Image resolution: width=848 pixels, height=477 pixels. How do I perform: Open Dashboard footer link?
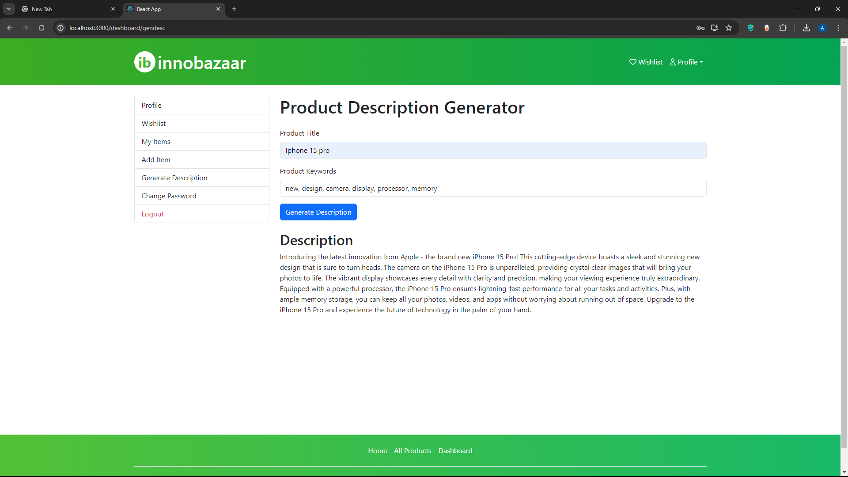coord(455,450)
